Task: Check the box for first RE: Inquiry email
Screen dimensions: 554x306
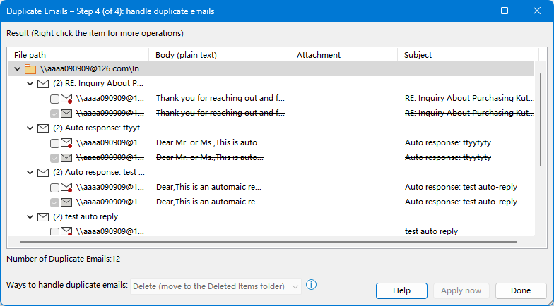Action: (54, 99)
